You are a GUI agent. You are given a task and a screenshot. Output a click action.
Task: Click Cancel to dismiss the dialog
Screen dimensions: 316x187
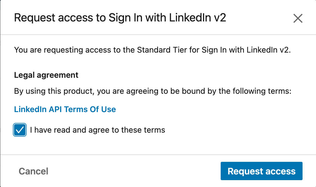(x=33, y=171)
